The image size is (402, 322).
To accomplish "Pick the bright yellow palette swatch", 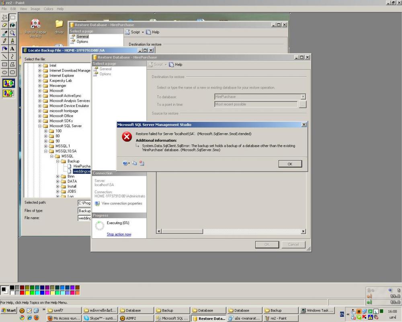I will [x=27, y=293].
